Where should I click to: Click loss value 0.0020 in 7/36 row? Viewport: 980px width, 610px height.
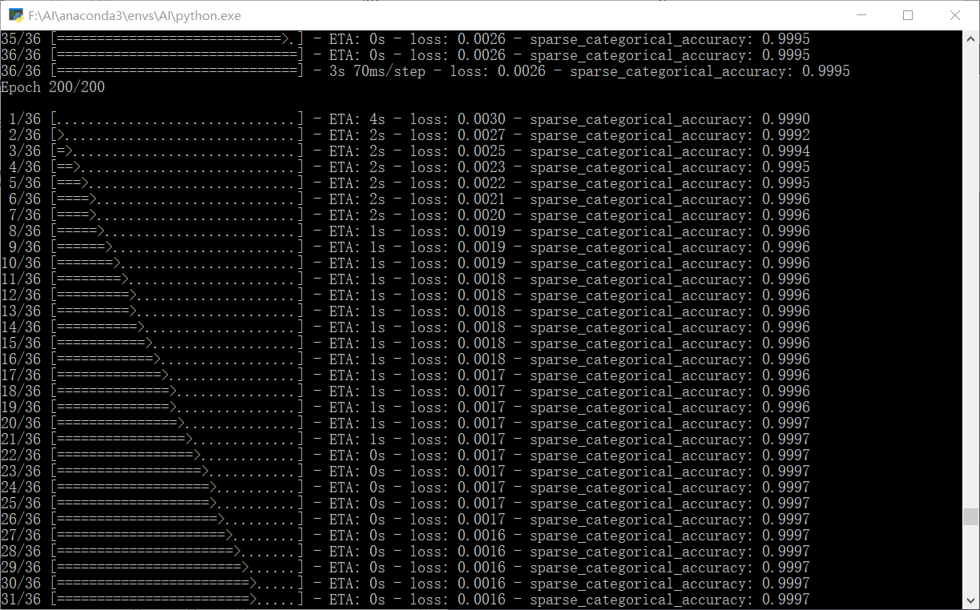pos(482,215)
